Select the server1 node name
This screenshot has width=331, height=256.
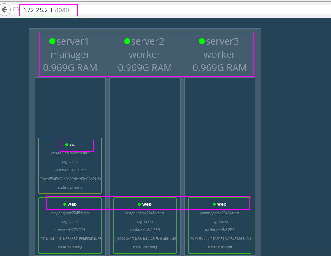pyautogui.click(x=73, y=41)
